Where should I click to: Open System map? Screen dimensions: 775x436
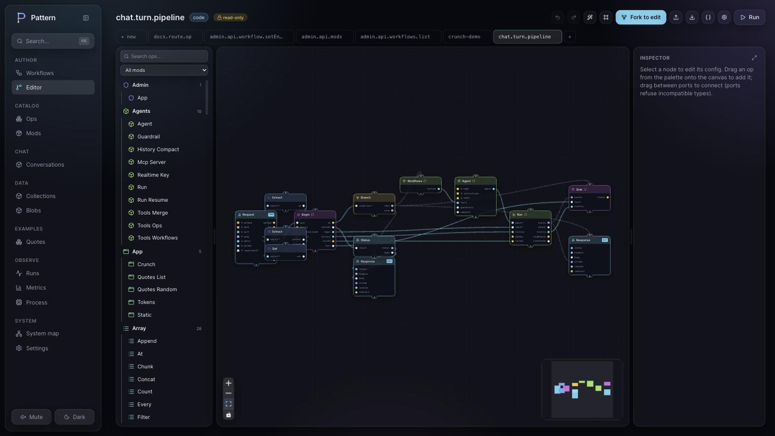(53, 333)
